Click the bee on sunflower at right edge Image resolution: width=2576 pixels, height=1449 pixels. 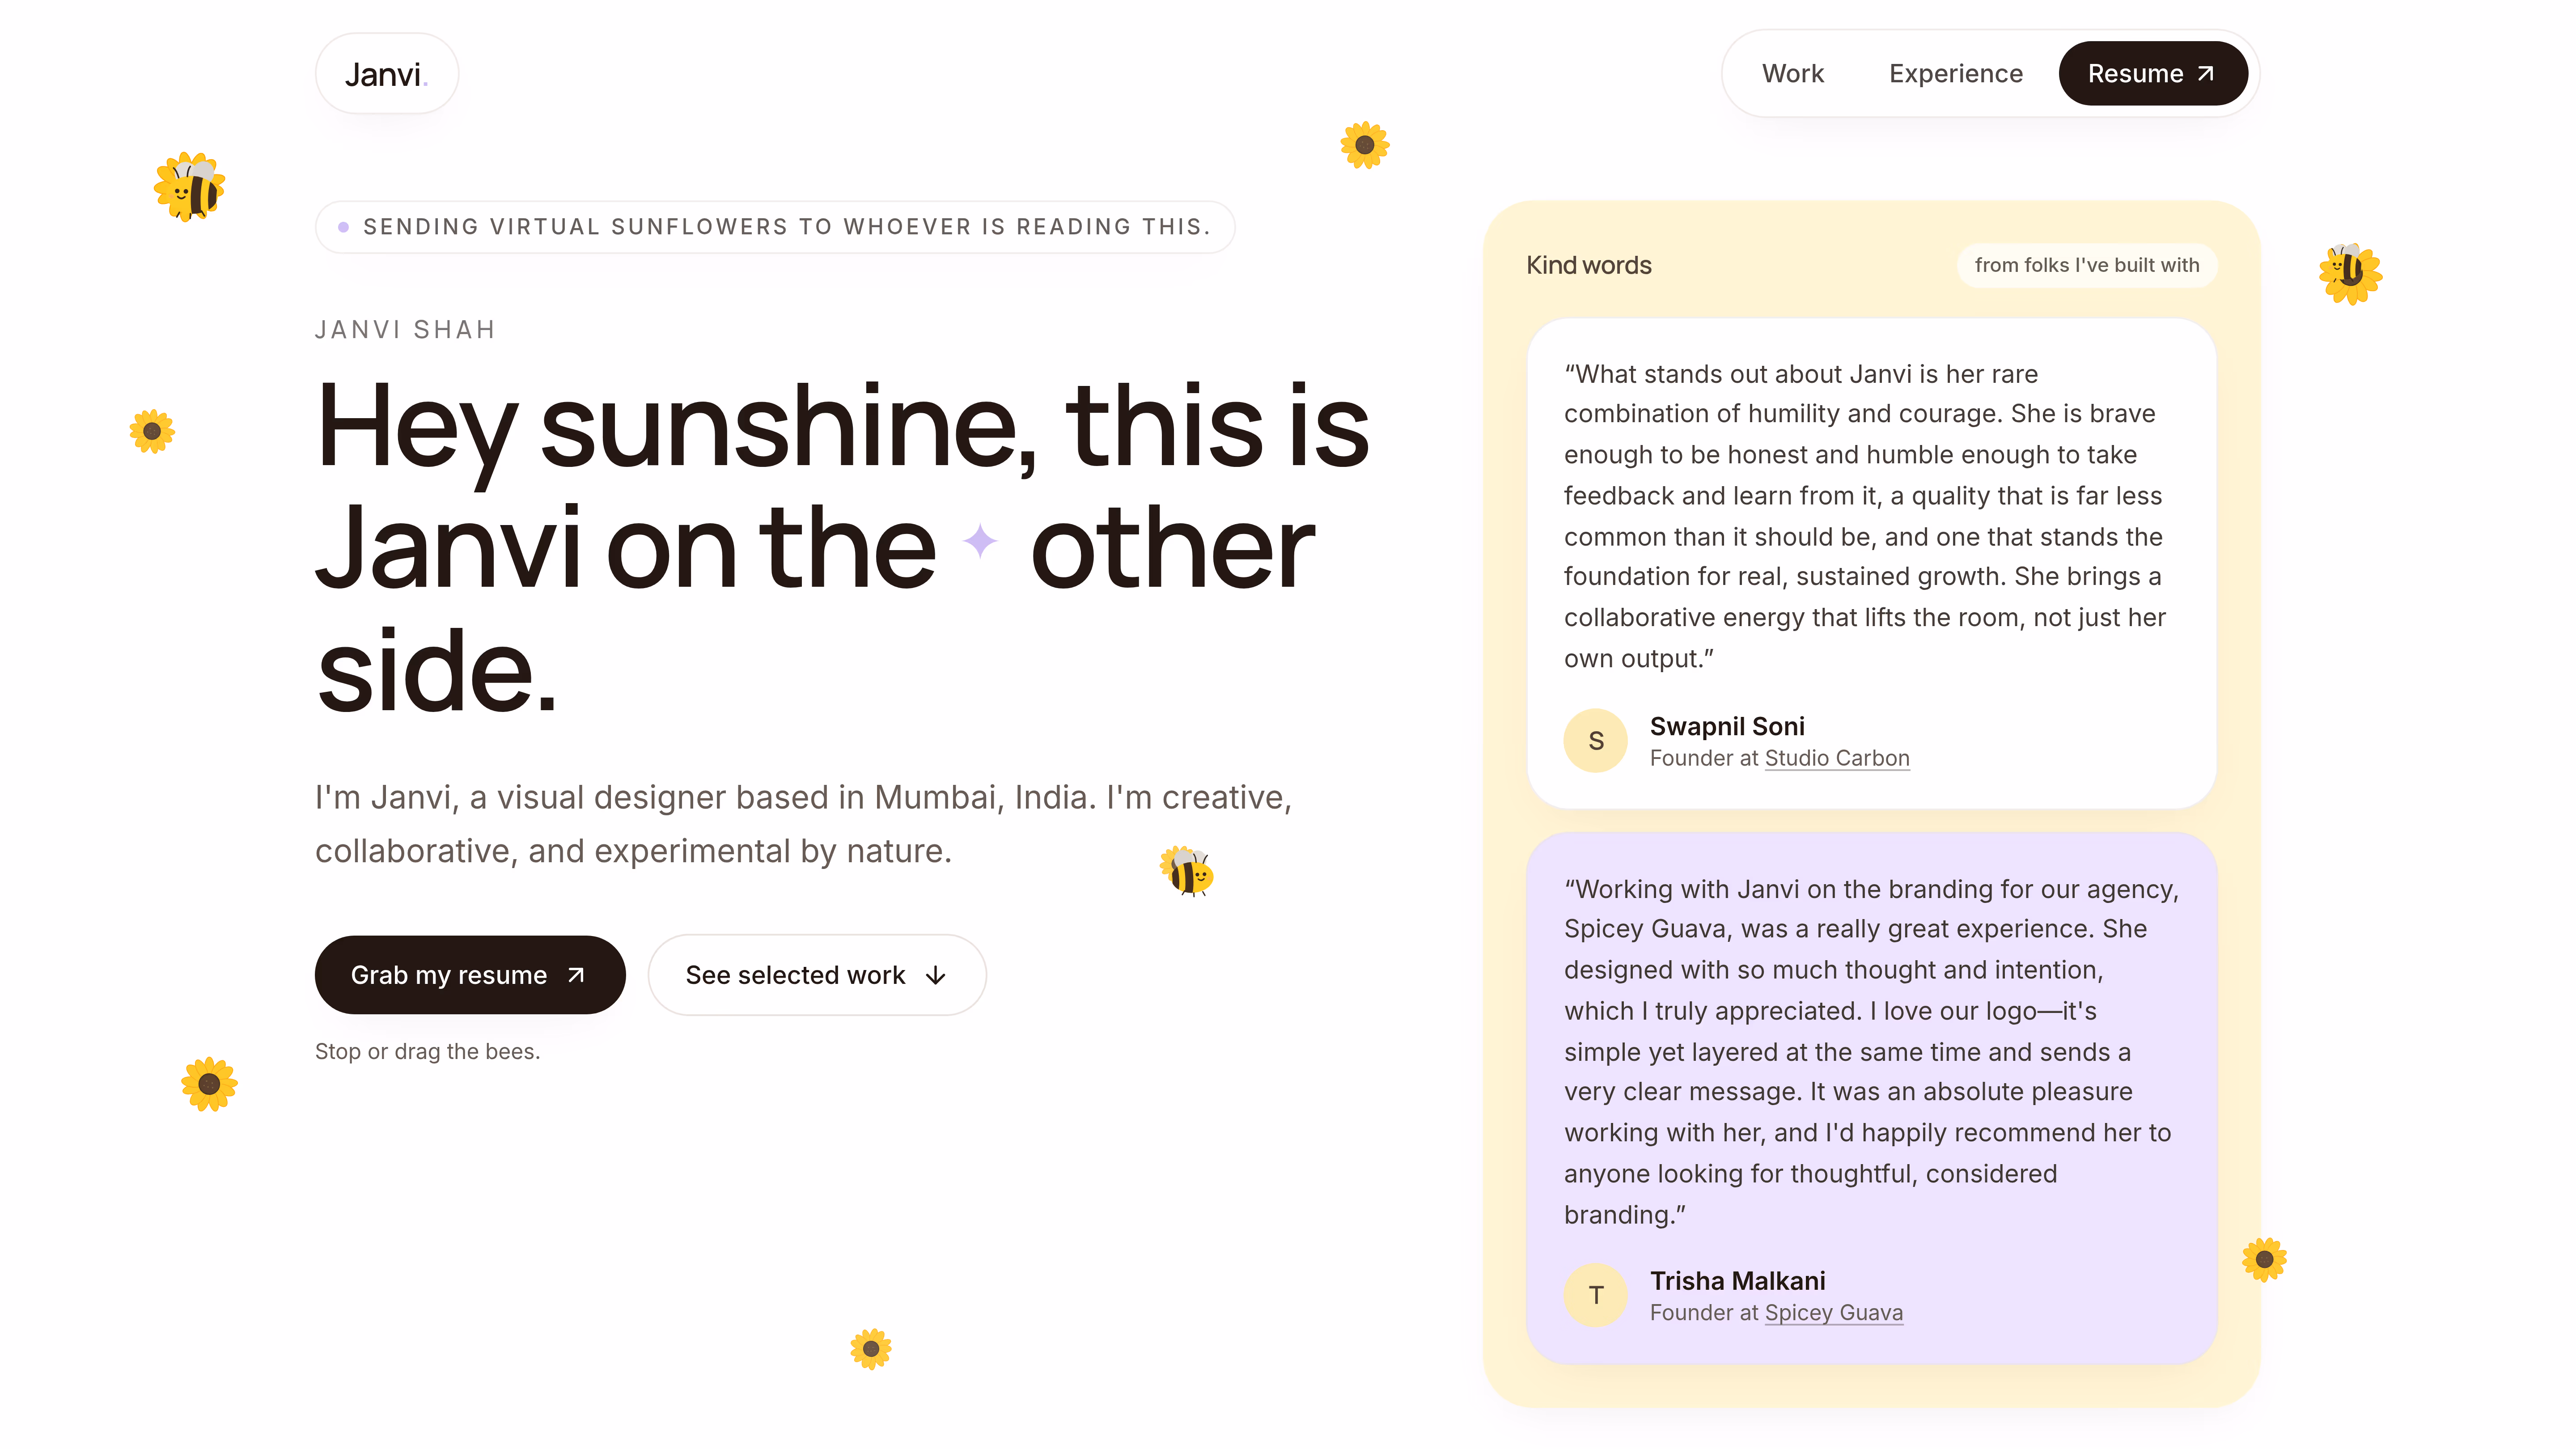coord(2350,273)
